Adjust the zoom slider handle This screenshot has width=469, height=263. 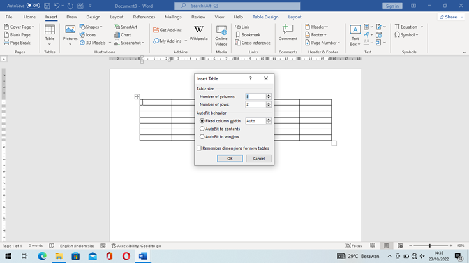pos(429,246)
